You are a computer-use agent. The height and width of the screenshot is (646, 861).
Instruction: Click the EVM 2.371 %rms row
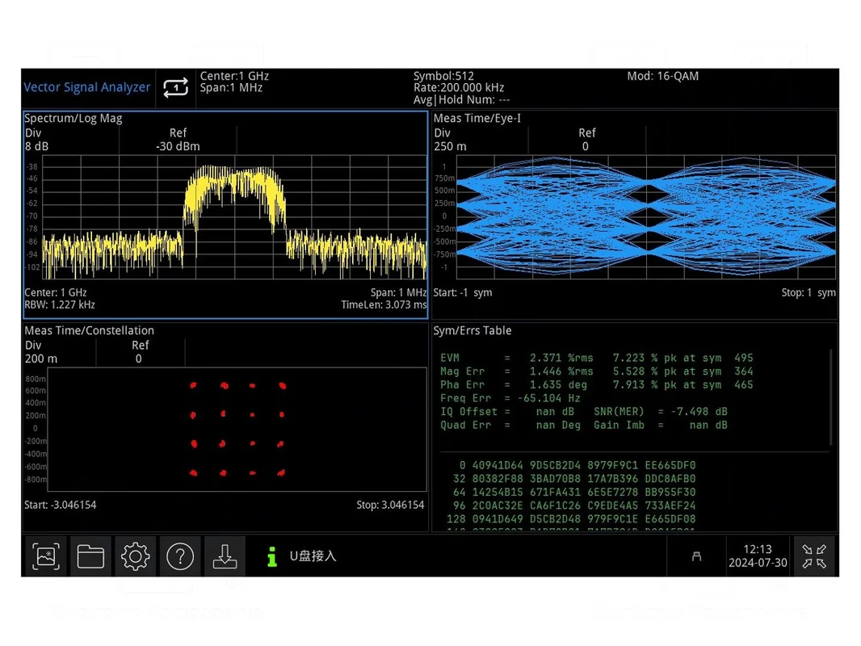[x=596, y=358]
